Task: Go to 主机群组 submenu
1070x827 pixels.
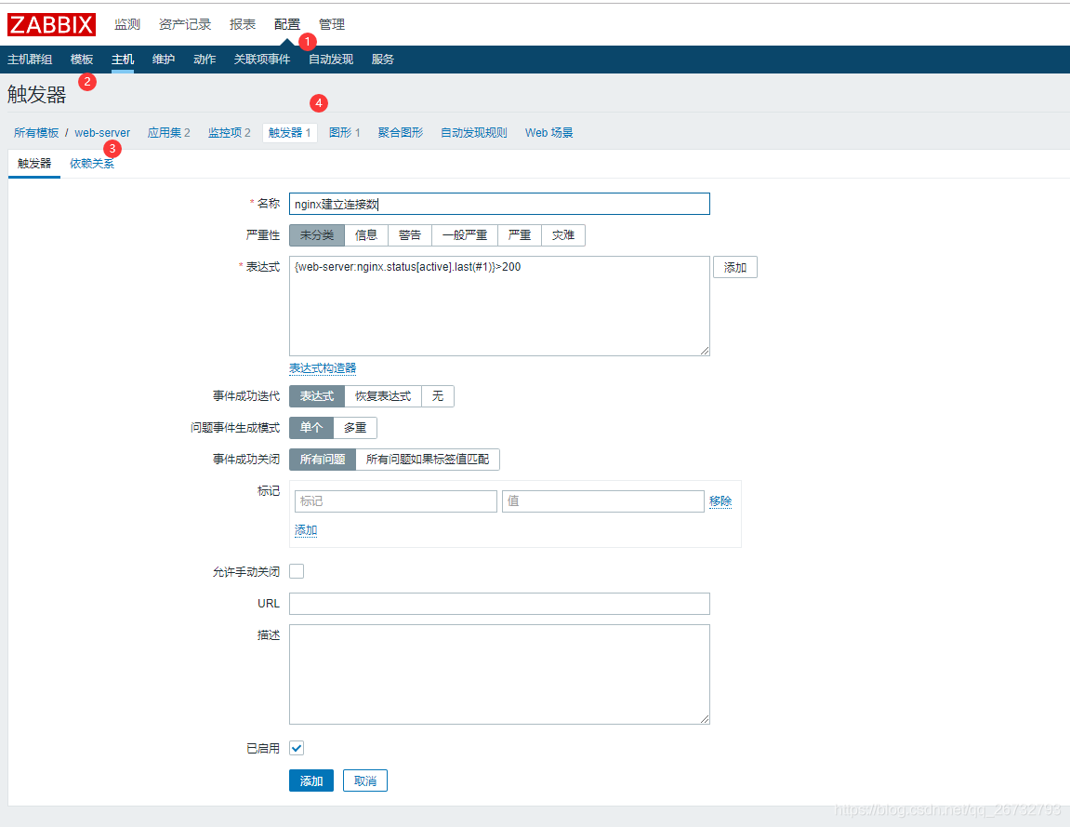Action: (30, 60)
